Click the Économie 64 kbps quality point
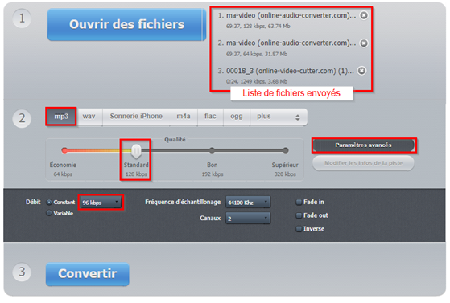The width and height of the screenshot is (450, 303). coord(64,150)
